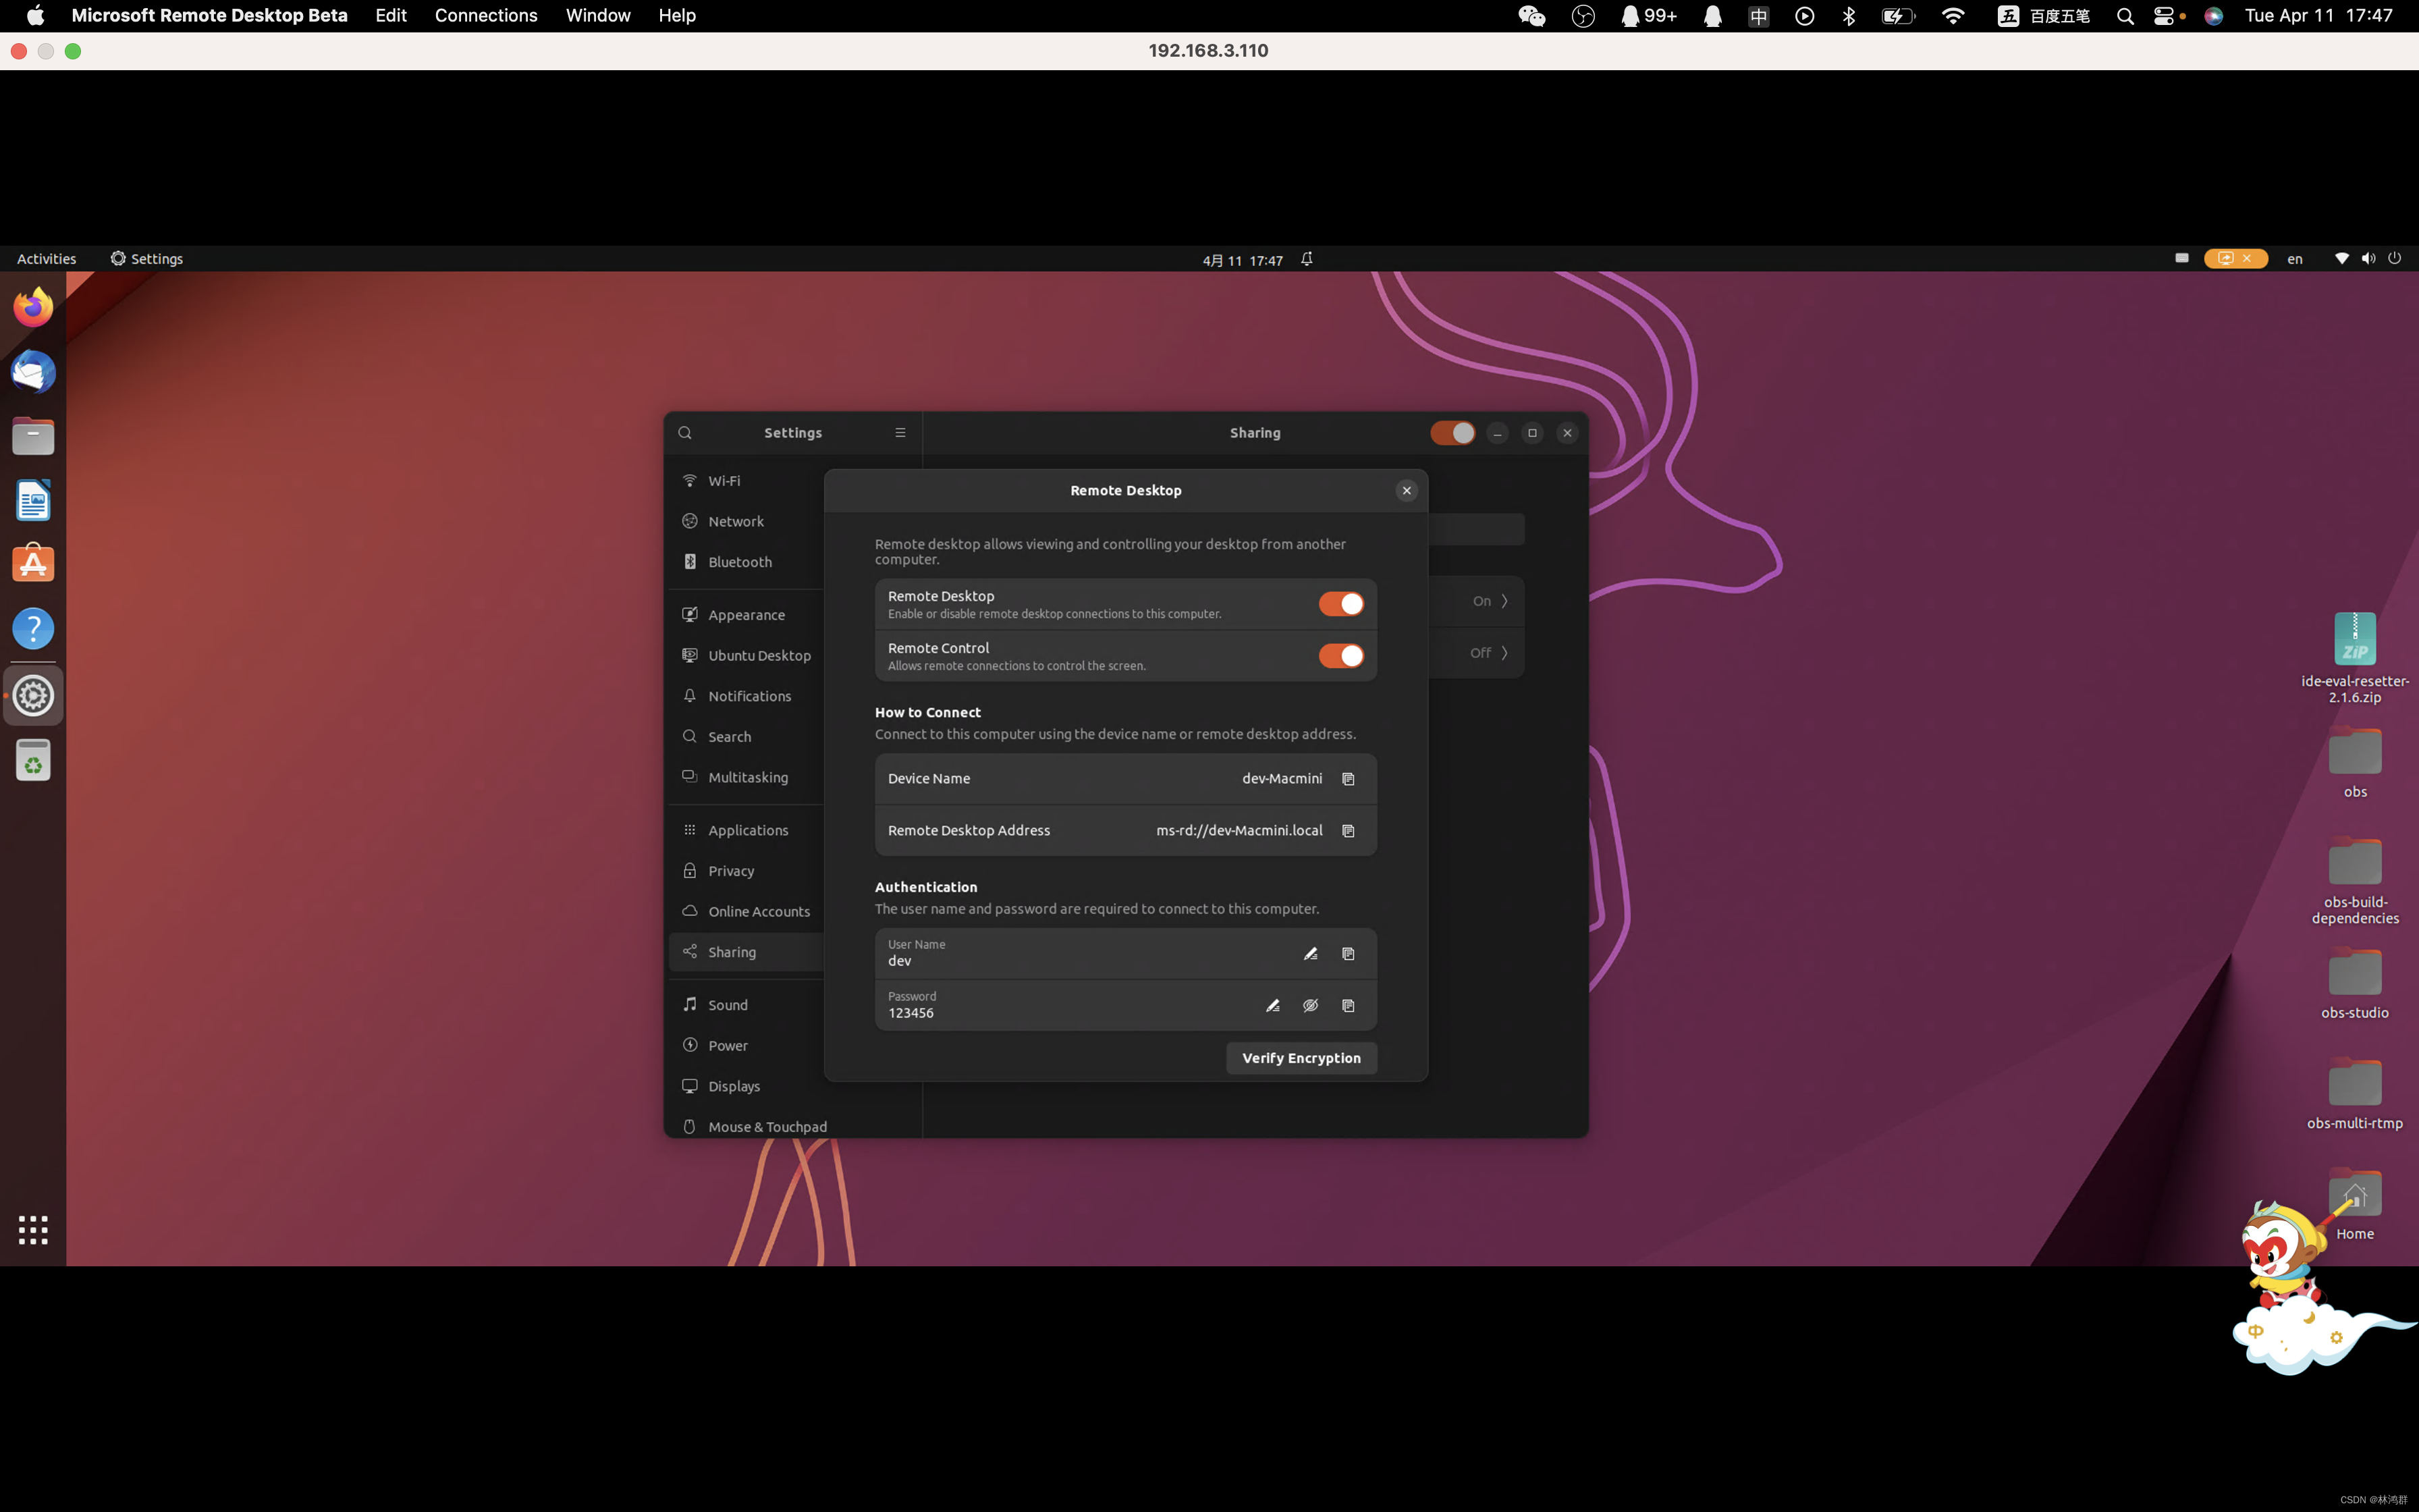Expand the Off entry chevron
This screenshot has width=2419, height=1512.
(x=1504, y=652)
